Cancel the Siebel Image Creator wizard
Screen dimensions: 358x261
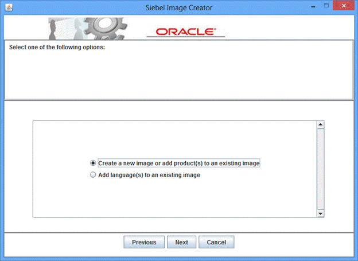click(x=216, y=242)
